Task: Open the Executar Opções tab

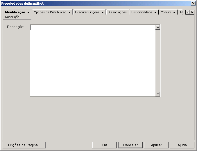Action: tap(87, 12)
